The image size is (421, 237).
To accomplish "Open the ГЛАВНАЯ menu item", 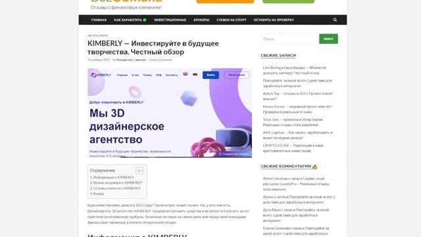I will coord(99,20).
